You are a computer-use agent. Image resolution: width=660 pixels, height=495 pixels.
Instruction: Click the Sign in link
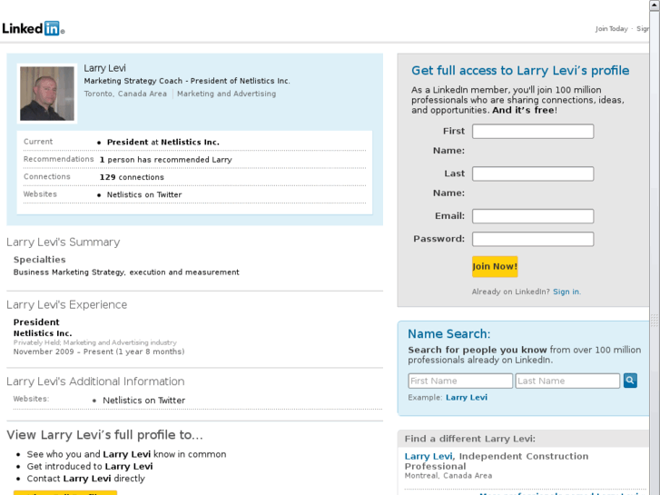[x=566, y=292]
